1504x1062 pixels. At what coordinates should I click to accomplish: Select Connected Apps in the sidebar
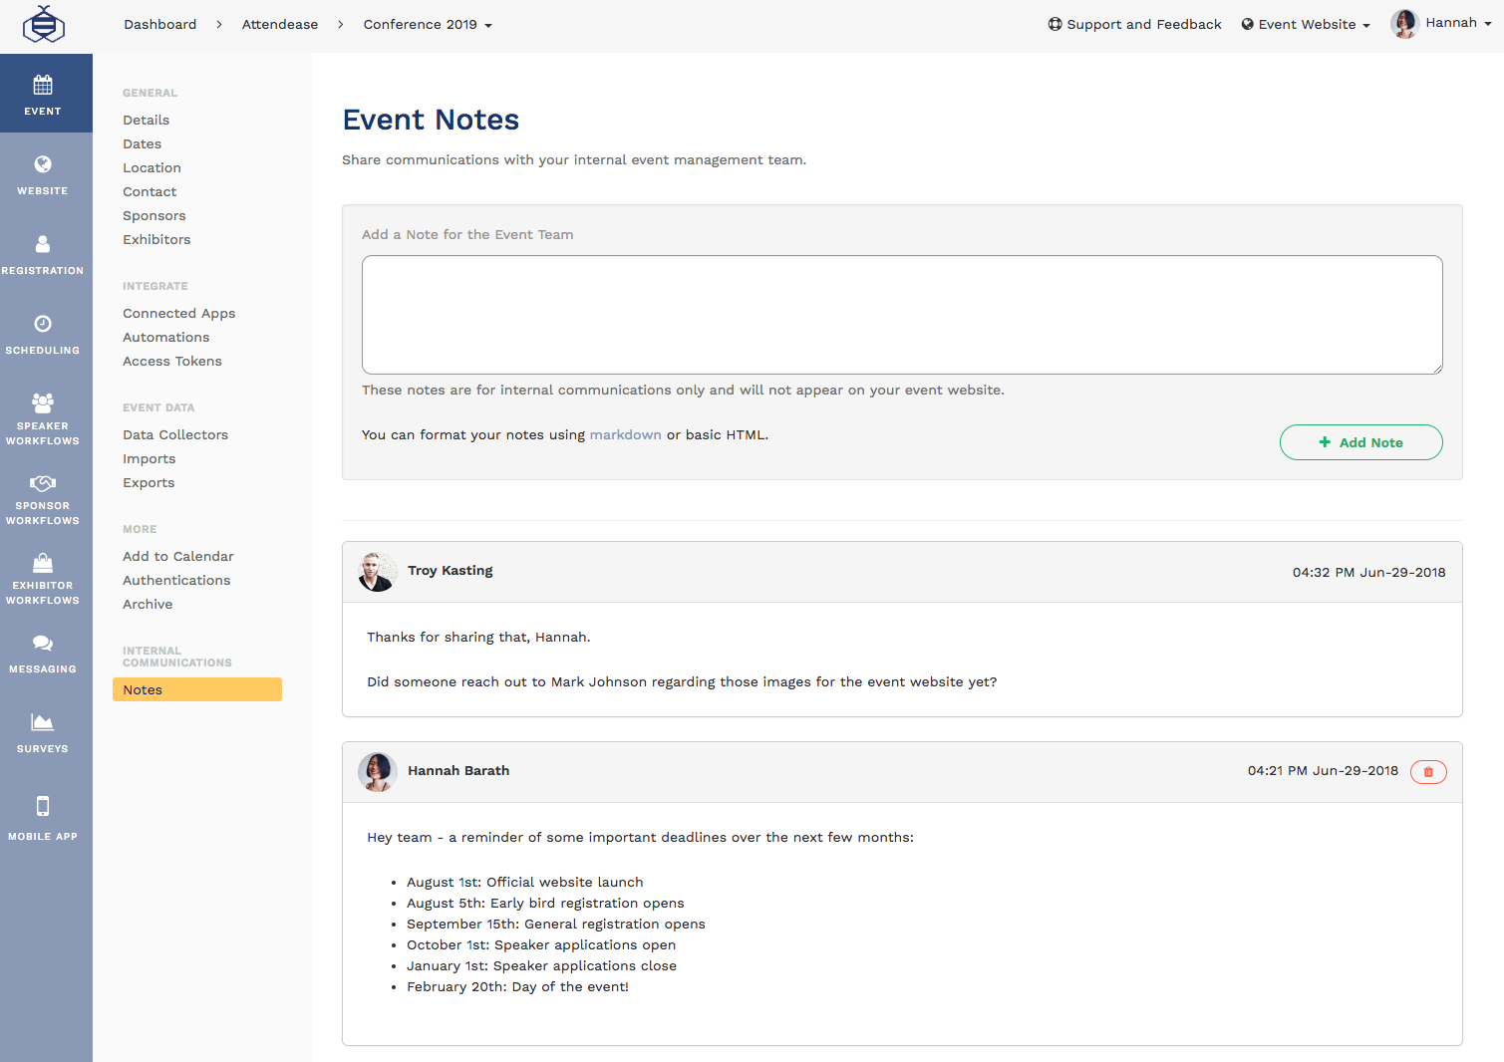179,314
